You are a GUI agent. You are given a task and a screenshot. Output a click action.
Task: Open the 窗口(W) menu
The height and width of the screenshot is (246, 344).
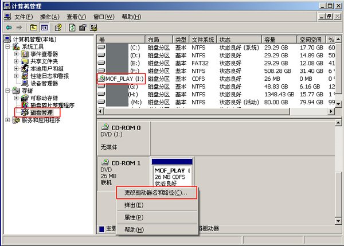pyautogui.click(x=104, y=17)
